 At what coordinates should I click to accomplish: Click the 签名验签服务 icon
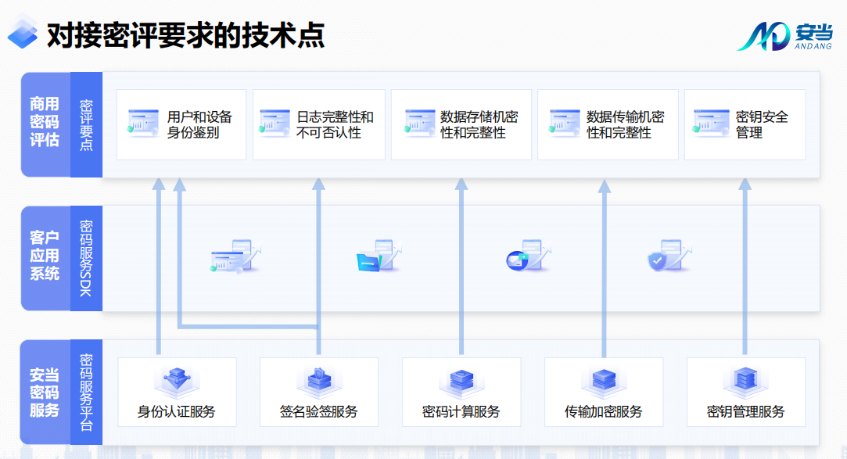[x=319, y=382]
